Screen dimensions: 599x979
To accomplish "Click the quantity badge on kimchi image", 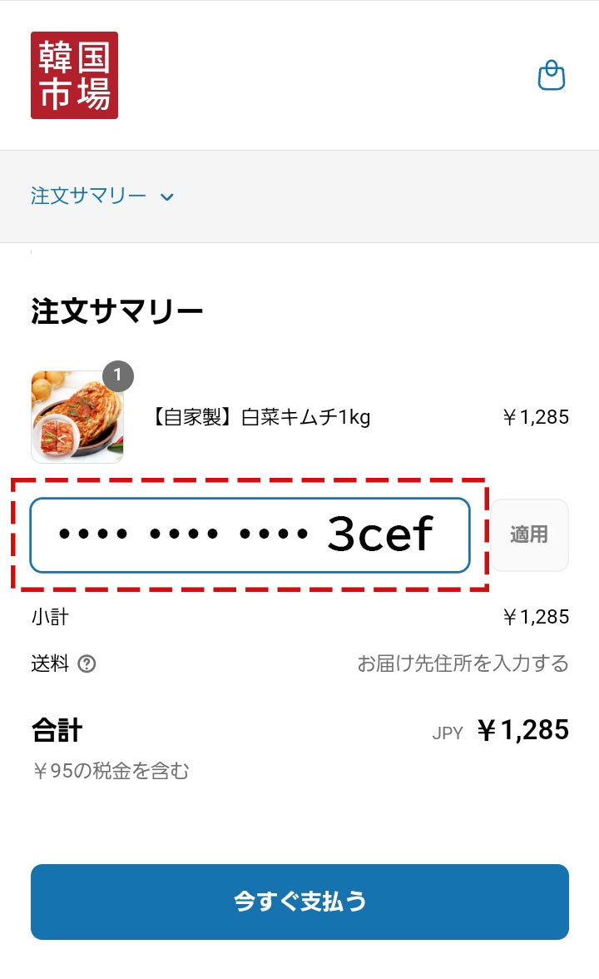I will (x=118, y=376).
